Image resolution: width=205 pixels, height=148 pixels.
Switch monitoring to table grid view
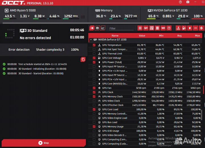(x=97, y=28)
